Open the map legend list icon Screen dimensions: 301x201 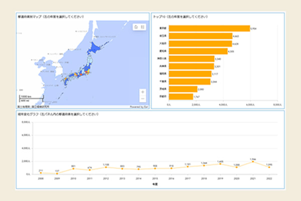point(143,27)
